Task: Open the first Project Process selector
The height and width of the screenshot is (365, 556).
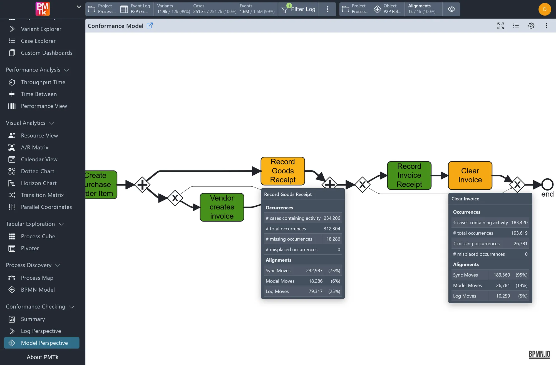Action: pyautogui.click(x=102, y=9)
